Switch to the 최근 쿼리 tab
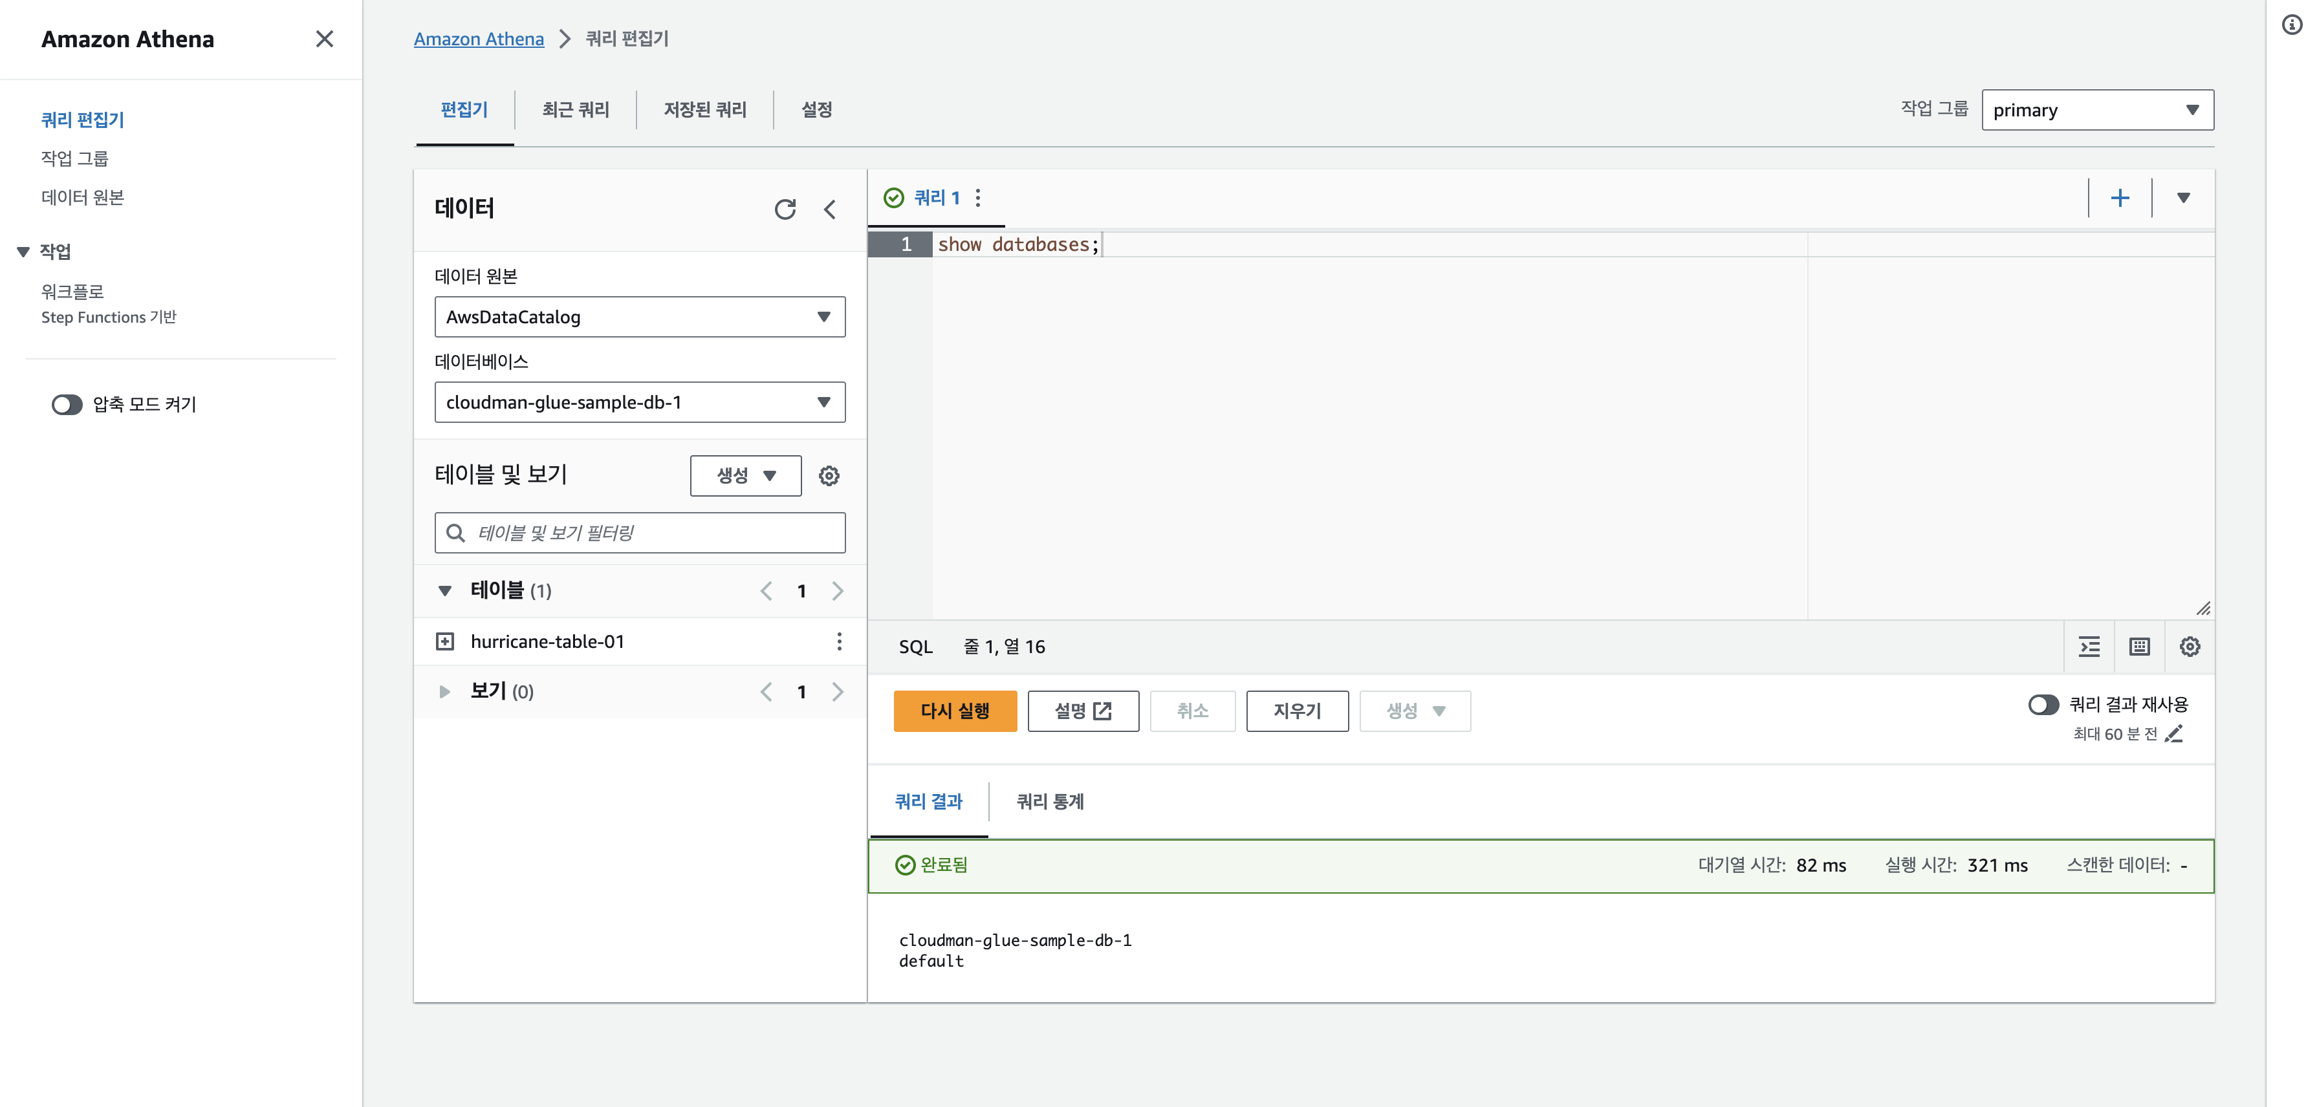The image size is (2317, 1107). 576,110
